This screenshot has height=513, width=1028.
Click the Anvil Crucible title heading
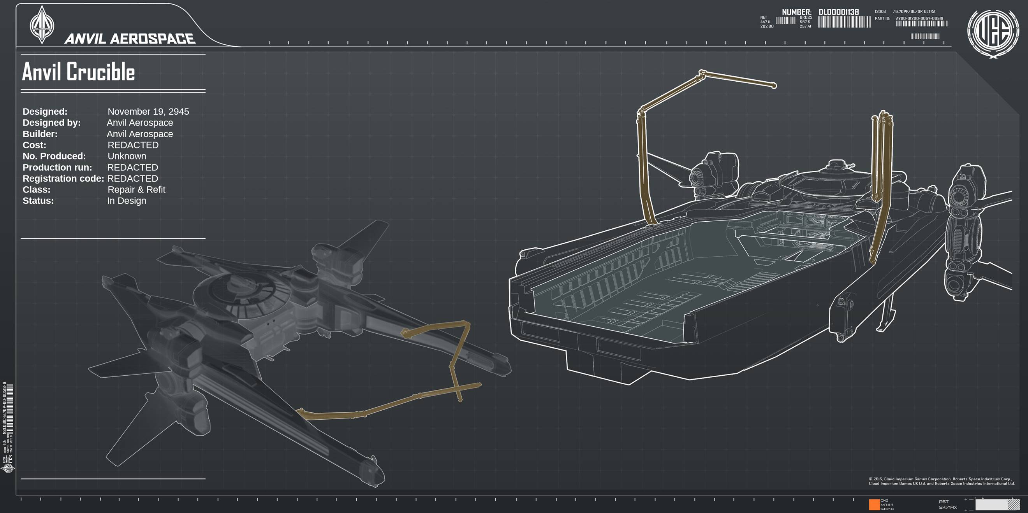click(x=79, y=72)
